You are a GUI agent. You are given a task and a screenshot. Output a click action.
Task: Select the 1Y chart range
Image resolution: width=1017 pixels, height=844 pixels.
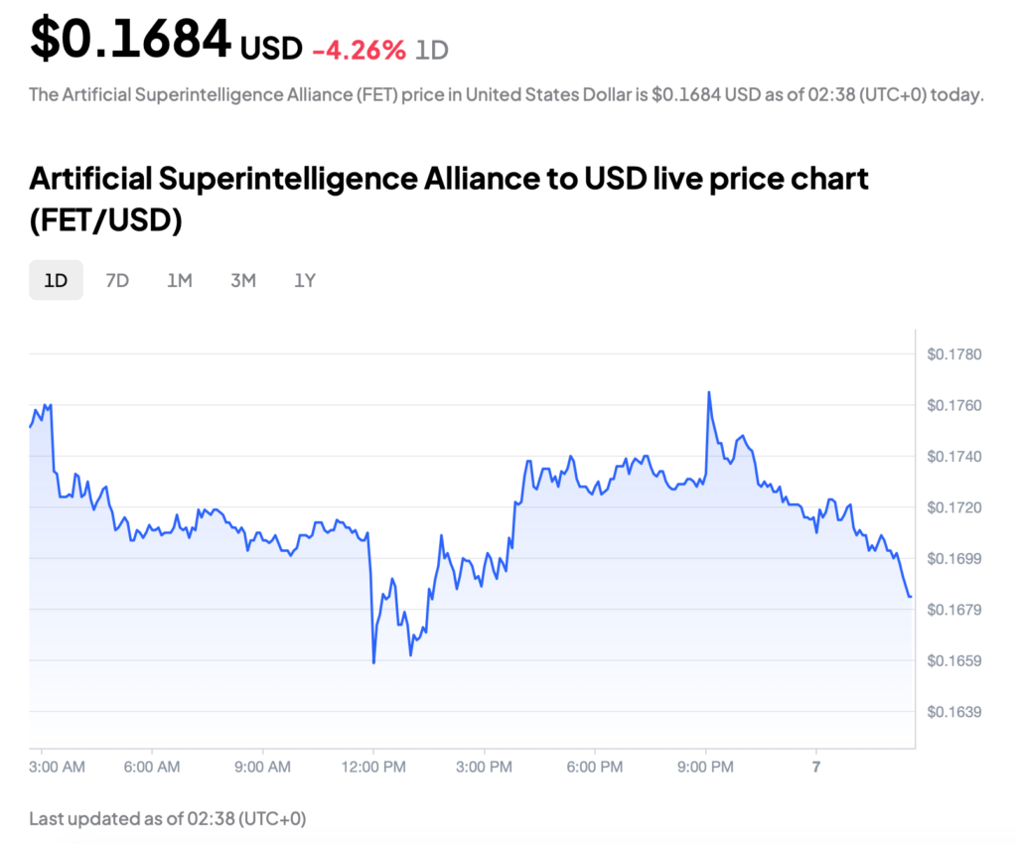pyautogui.click(x=305, y=280)
